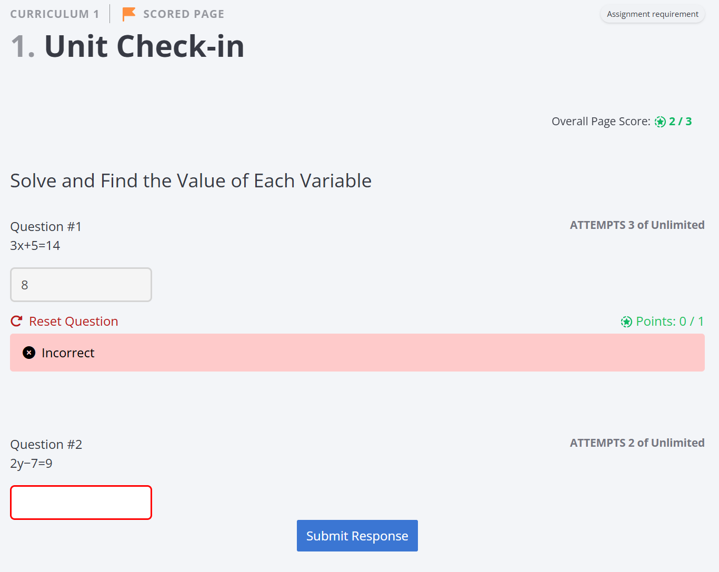This screenshot has height=572, width=719.
Task: Select the error icon inside the red feedback bar
Action: (x=29, y=353)
